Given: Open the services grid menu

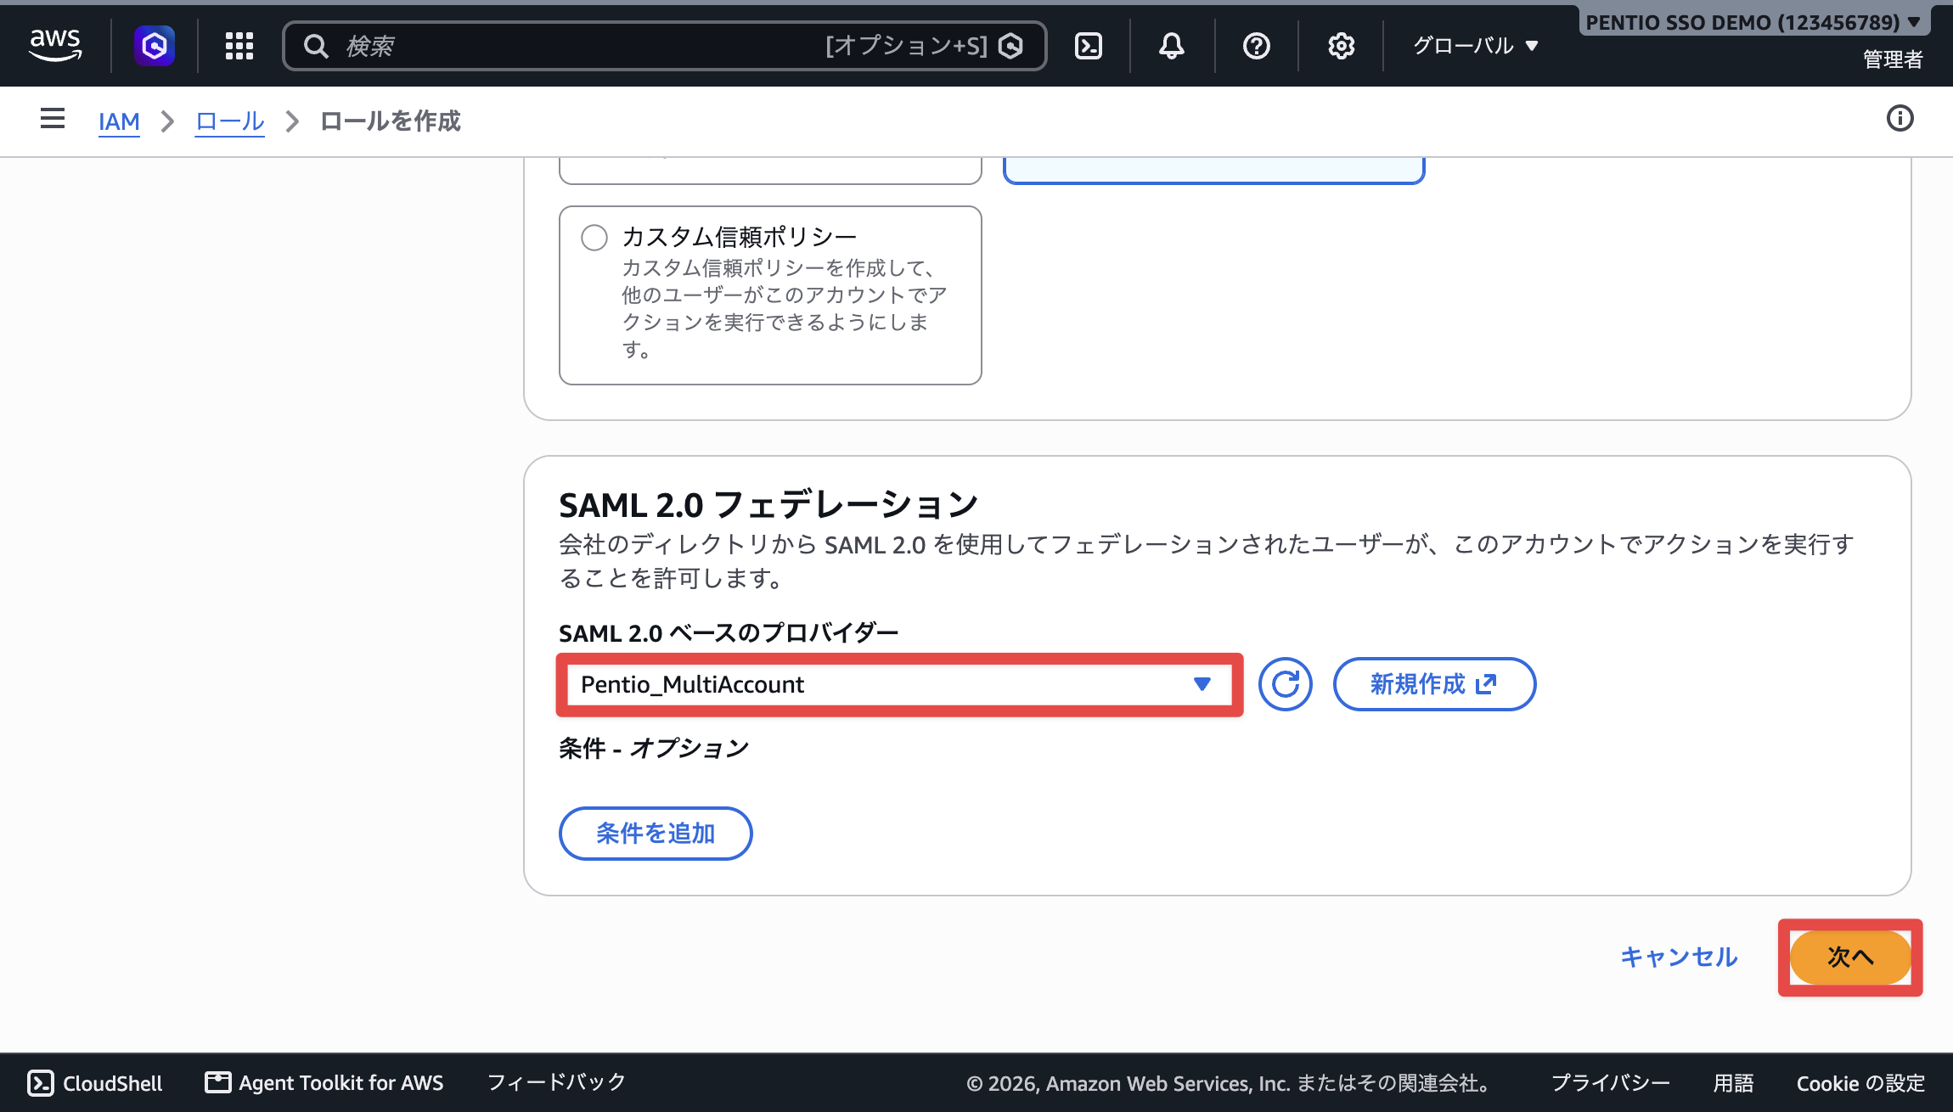Looking at the screenshot, I should (239, 46).
